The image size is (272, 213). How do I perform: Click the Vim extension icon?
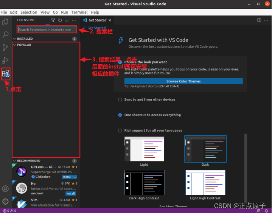coord(22,204)
